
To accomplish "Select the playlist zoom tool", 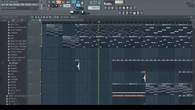I will (55, 17).
